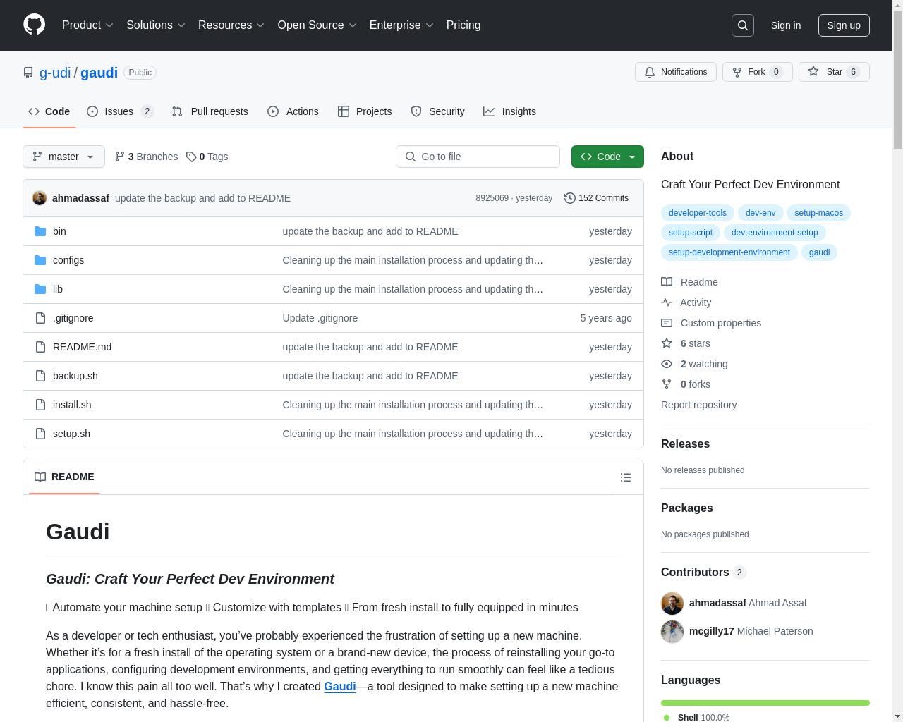Click the commits history clock icon

570,198
